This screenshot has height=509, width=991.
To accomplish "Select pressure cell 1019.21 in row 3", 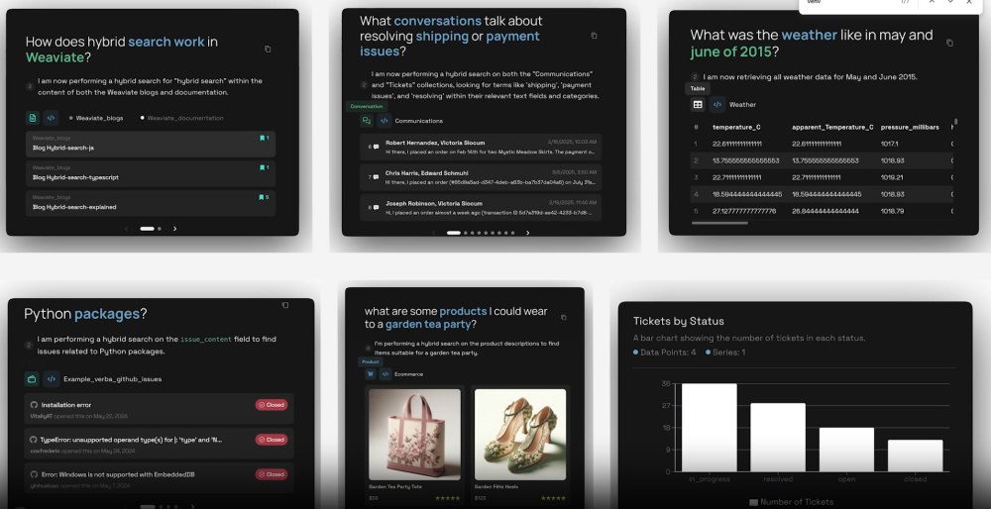I will pyautogui.click(x=892, y=177).
